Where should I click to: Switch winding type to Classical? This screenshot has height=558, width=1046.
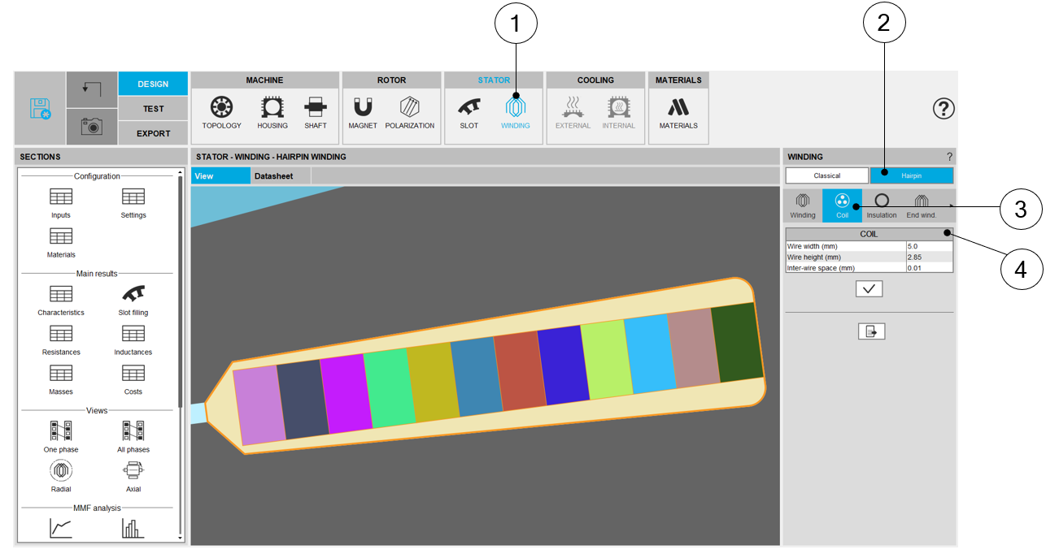click(827, 175)
